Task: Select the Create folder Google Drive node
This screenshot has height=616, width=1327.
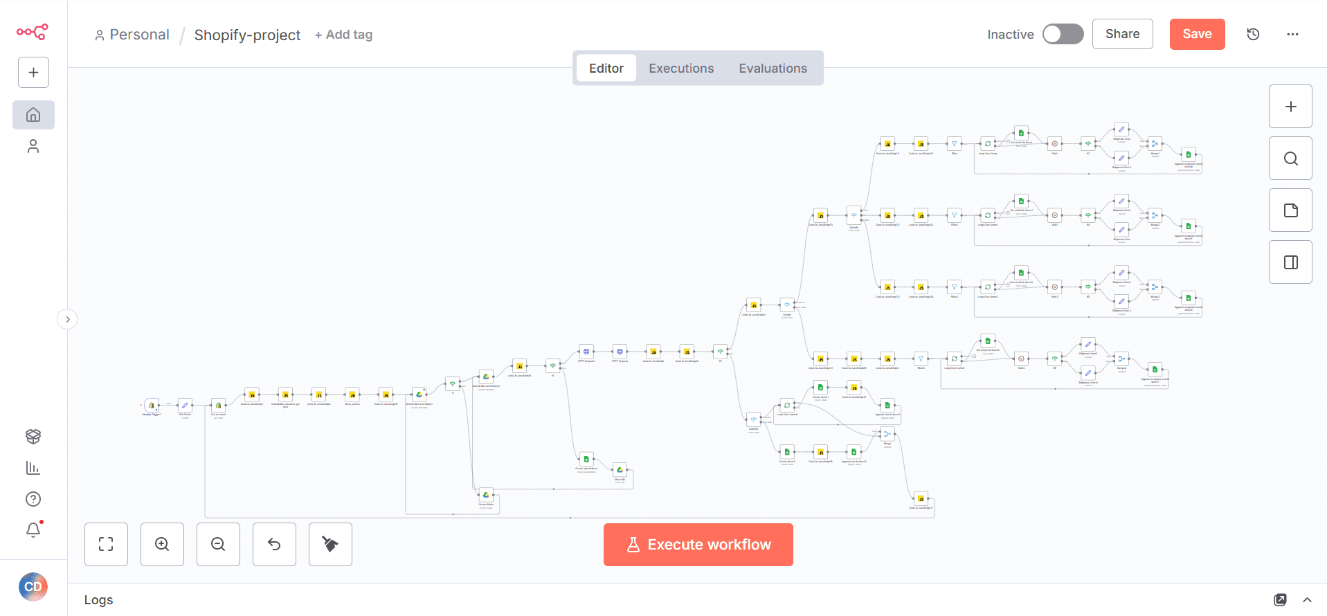Action: pos(486,494)
